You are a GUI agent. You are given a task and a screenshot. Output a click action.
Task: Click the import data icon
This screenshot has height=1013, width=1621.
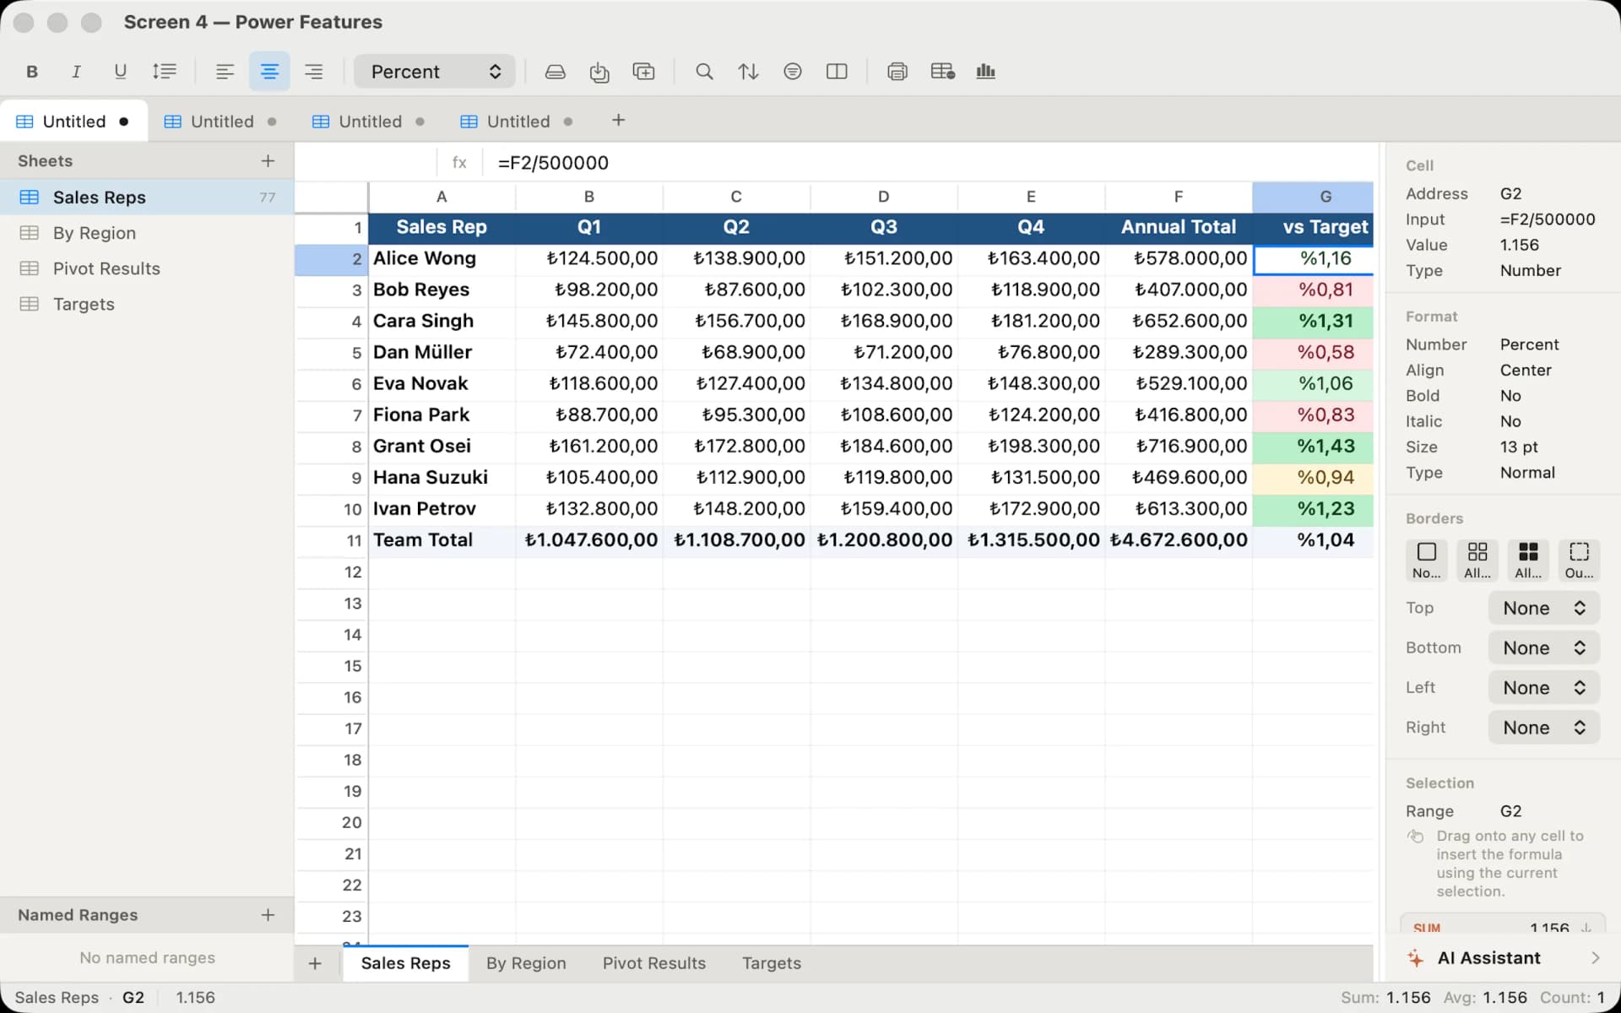(x=599, y=72)
